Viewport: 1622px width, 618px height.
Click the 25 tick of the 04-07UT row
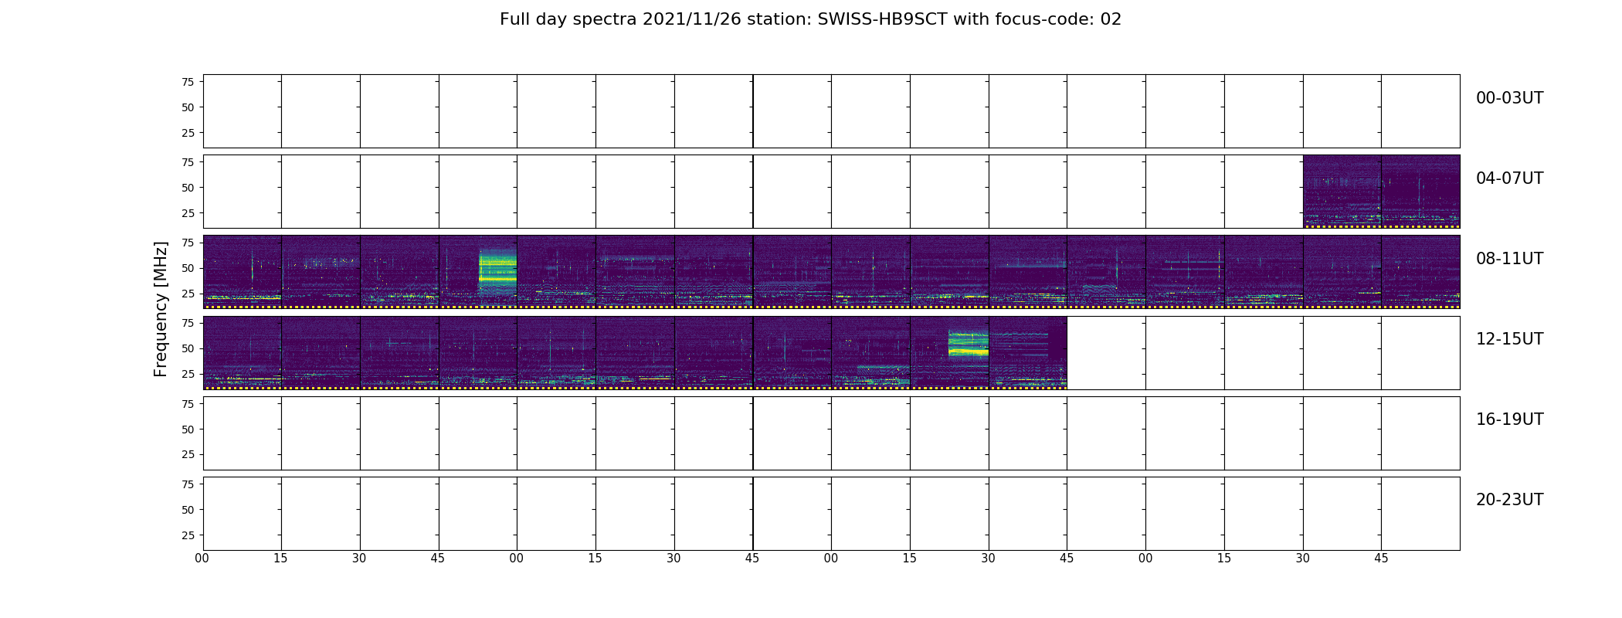tap(188, 213)
